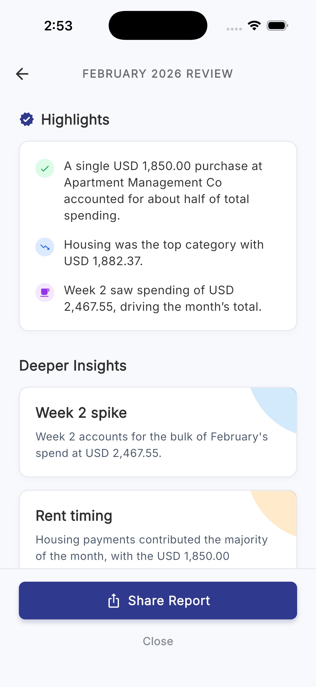
Task: Click the Highlights section heading
Action: 75,119
